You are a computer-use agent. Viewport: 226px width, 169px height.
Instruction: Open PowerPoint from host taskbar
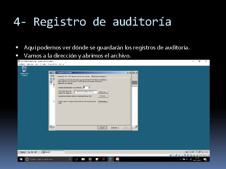click(x=117, y=159)
